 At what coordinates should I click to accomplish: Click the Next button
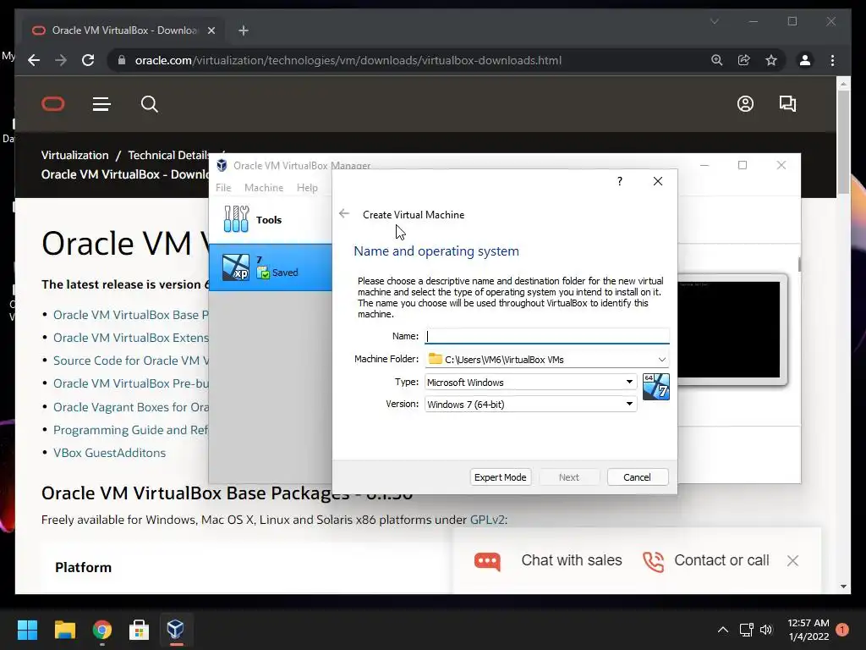pos(569,477)
